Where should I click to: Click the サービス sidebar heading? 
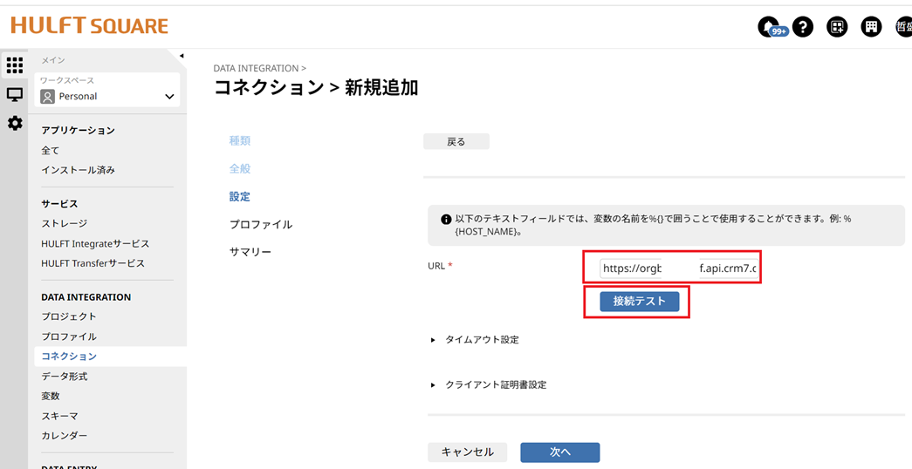59,204
